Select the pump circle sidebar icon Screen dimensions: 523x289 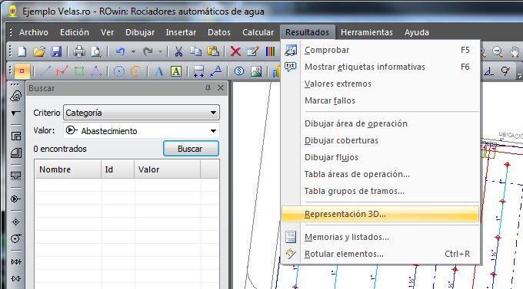click(15, 238)
